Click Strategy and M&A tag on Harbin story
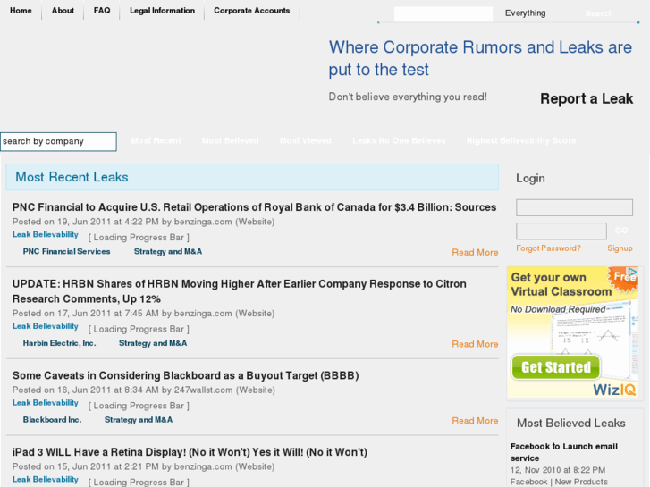Screen dimensions: 650x487 click(153, 343)
